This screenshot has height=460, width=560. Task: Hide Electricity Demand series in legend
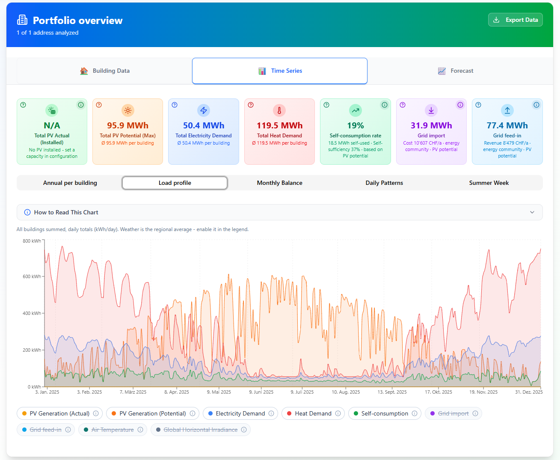coord(240,413)
